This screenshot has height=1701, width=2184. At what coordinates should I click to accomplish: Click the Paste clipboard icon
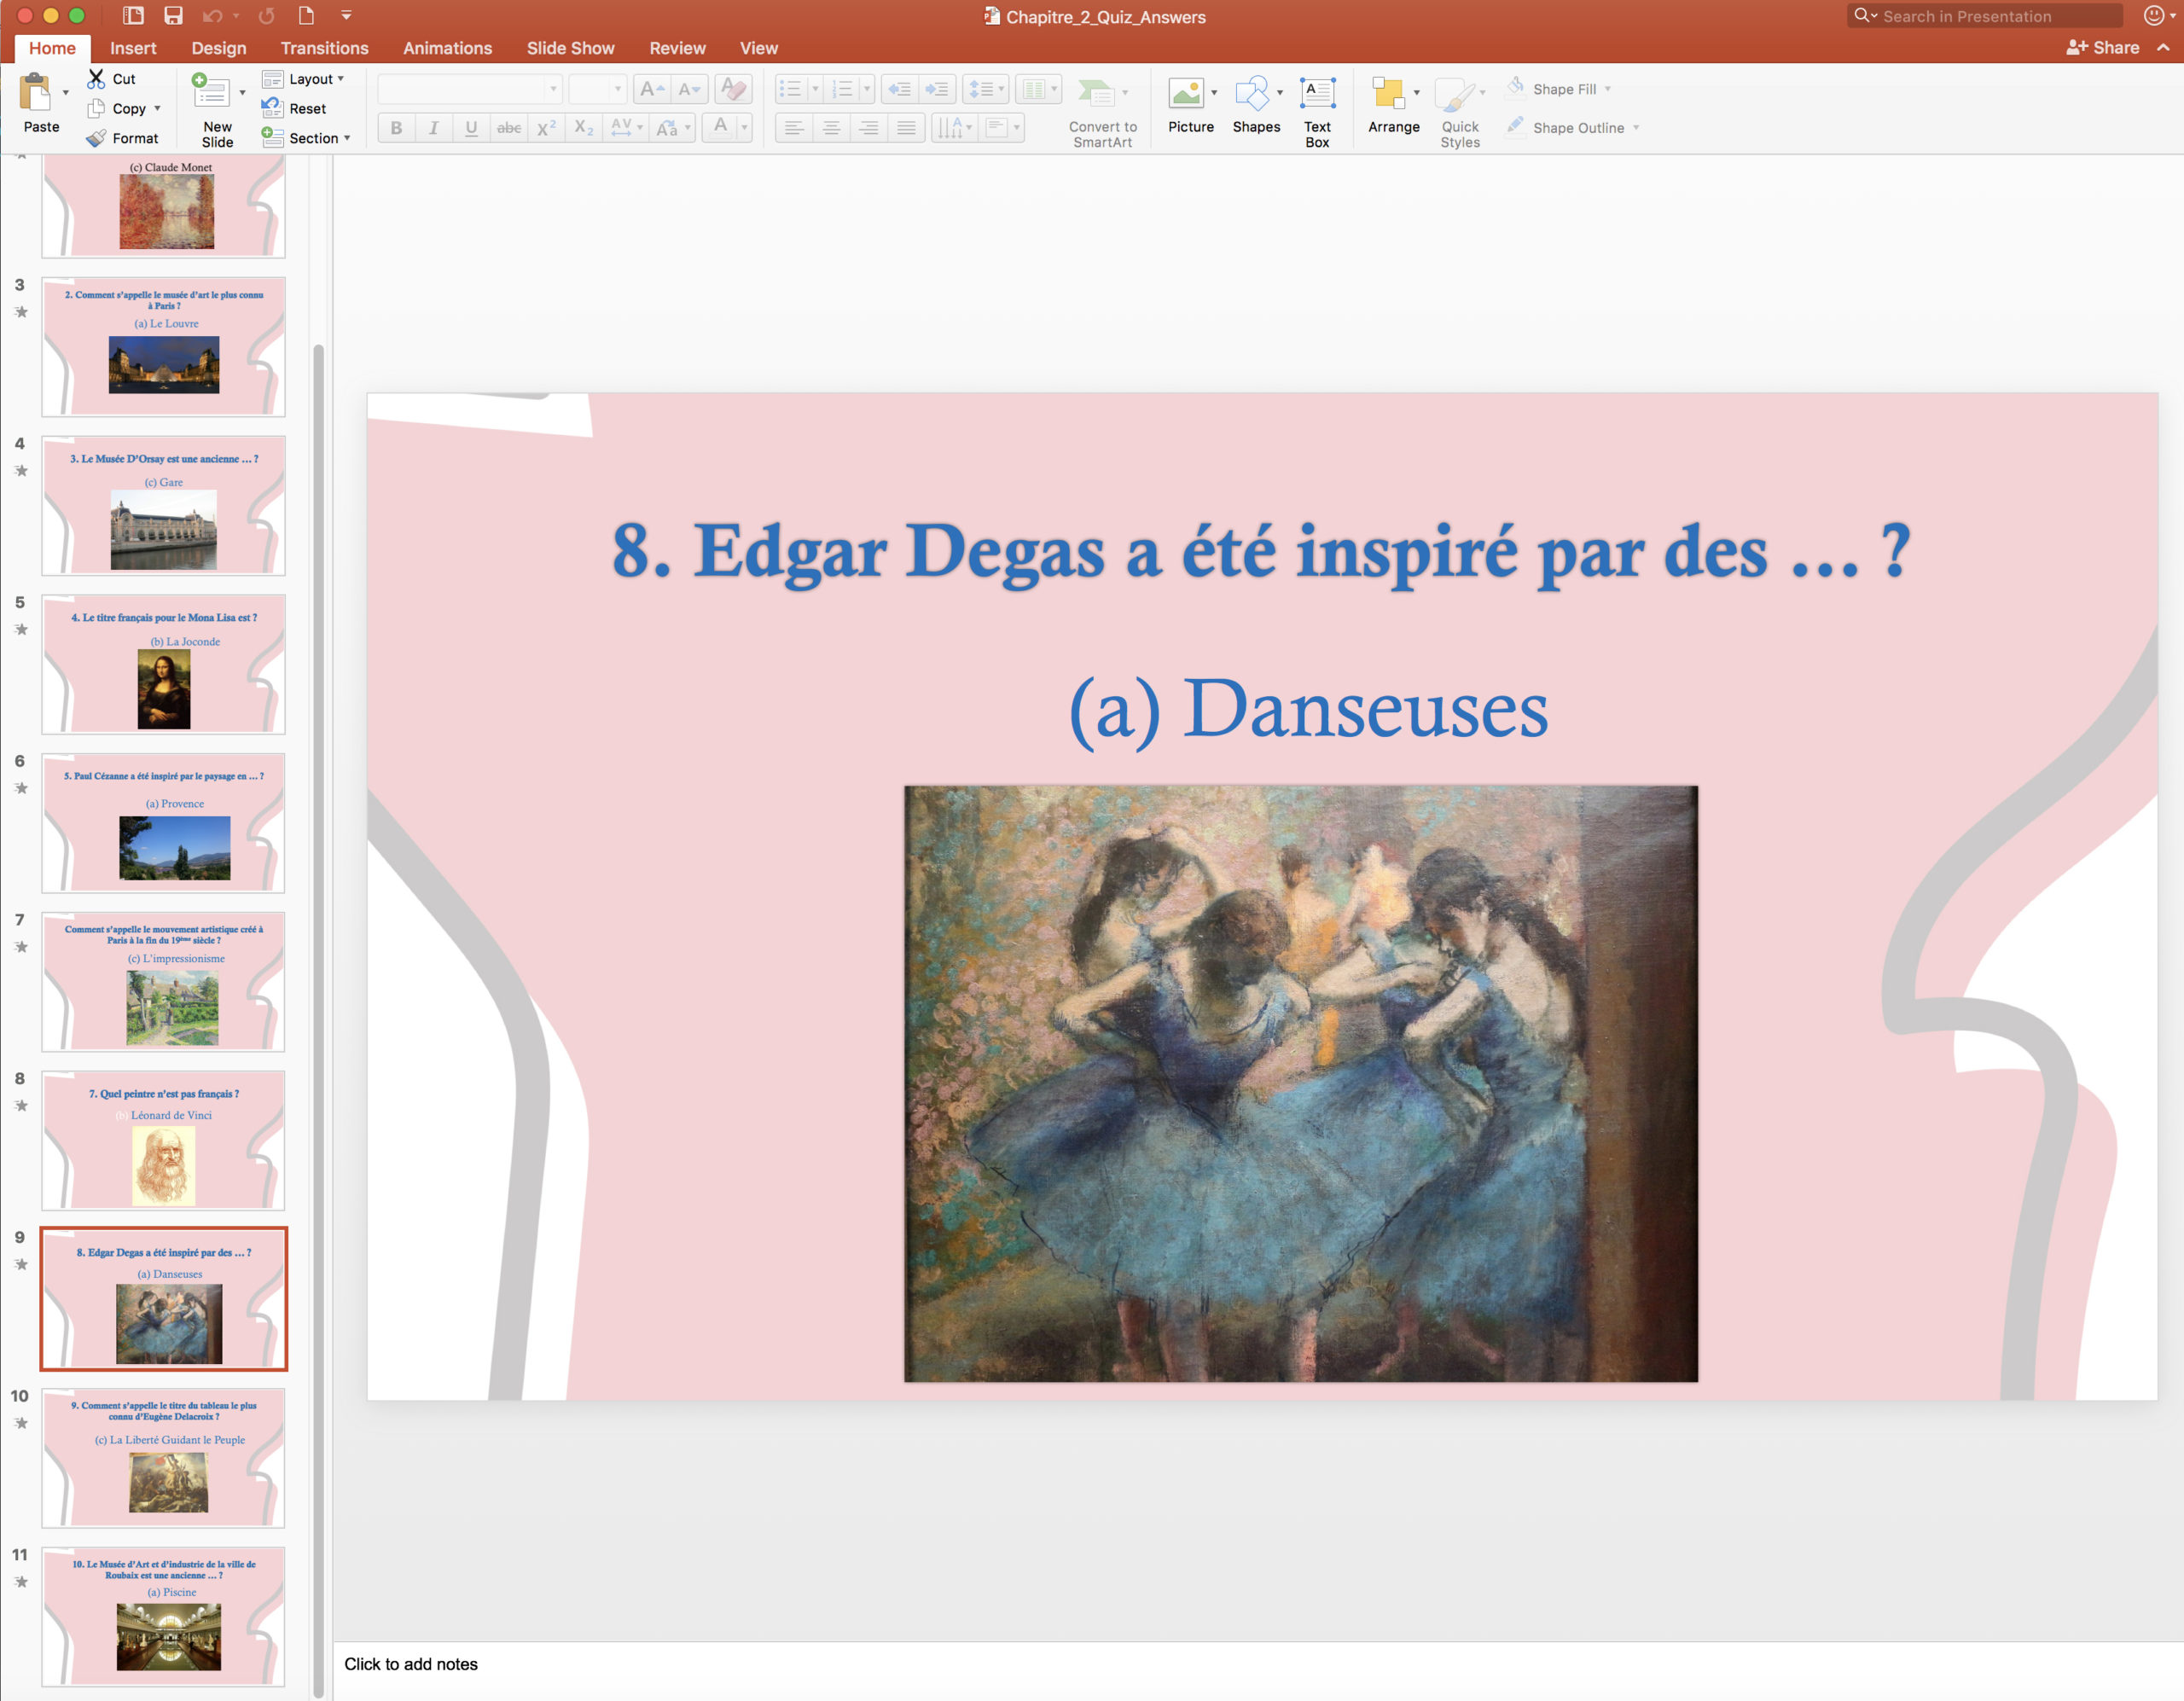tap(36, 92)
